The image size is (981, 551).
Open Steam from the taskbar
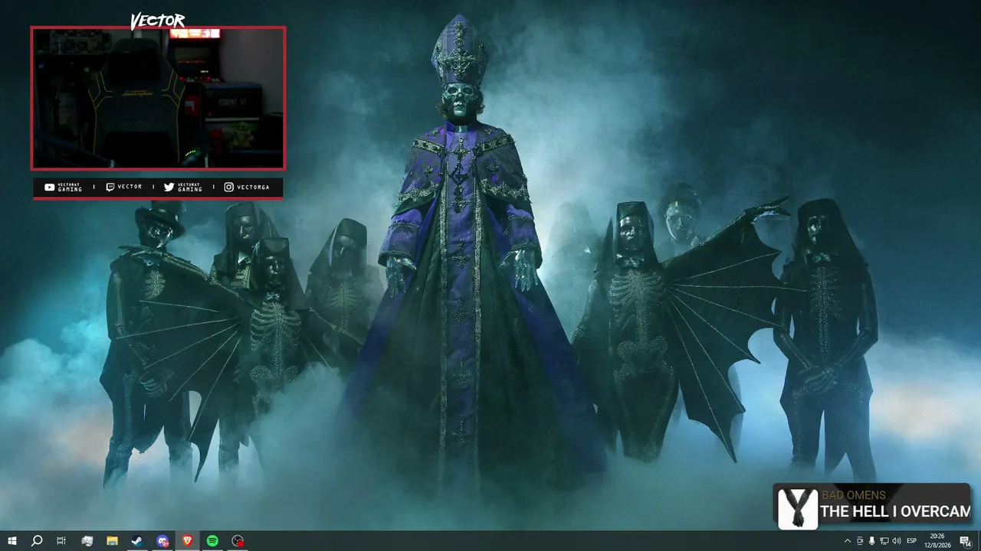tap(136, 541)
